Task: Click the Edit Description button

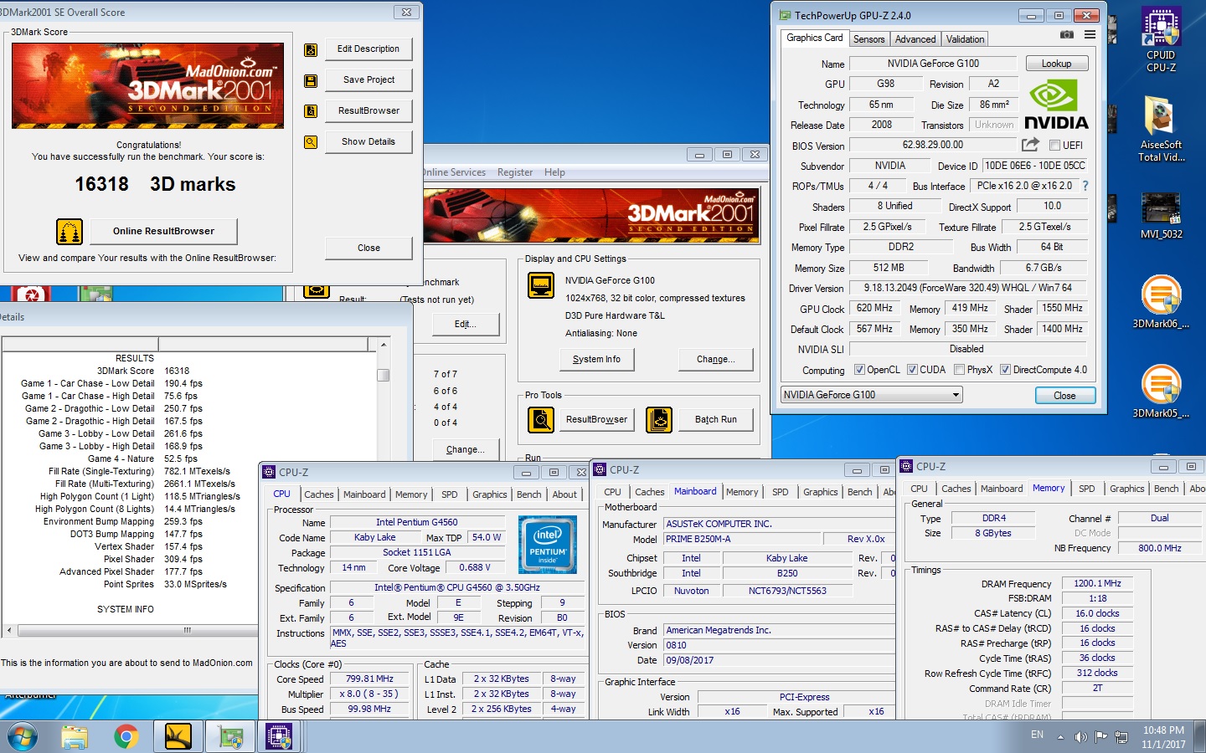Action: click(368, 49)
